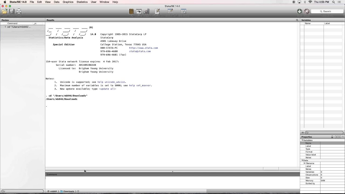The width and height of the screenshot is (345, 194).
Task: Click the AirPlay display icon
Action: [299, 2]
